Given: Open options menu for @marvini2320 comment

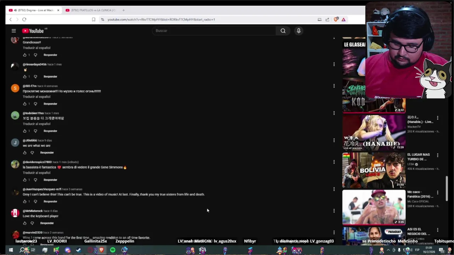Looking at the screenshot, I should [334, 232].
